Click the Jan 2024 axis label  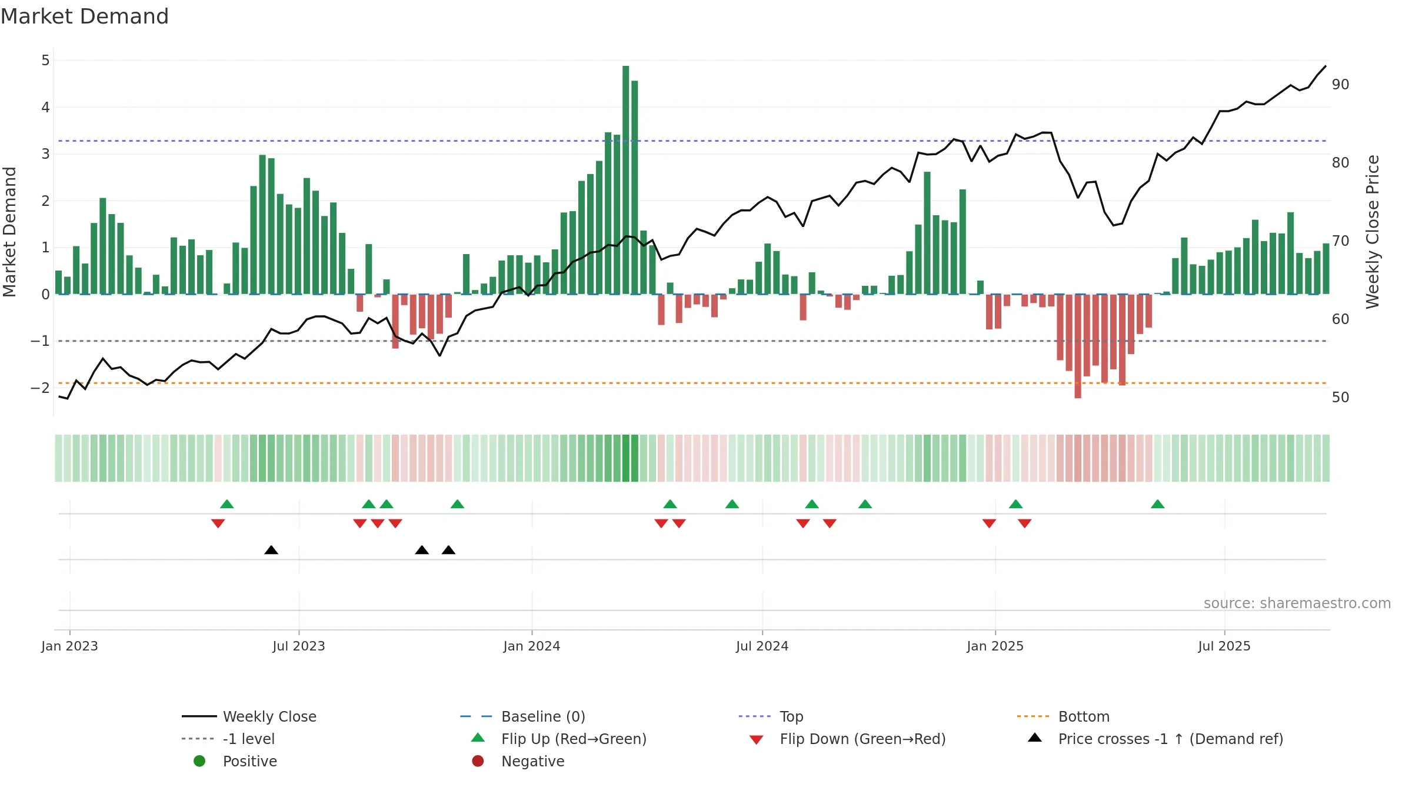point(532,646)
